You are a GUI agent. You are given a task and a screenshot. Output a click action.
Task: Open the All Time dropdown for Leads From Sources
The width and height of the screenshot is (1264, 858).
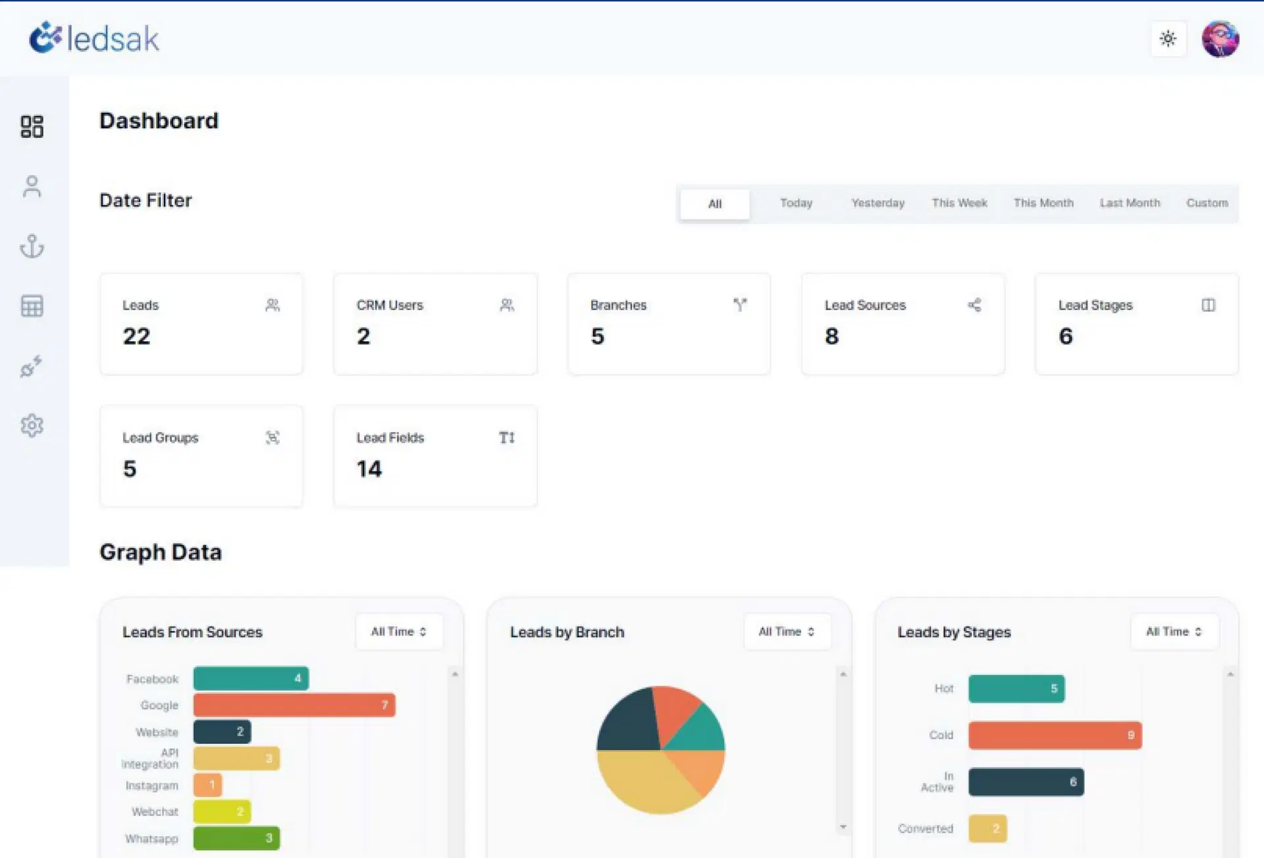pyautogui.click(x=398, y=631)
